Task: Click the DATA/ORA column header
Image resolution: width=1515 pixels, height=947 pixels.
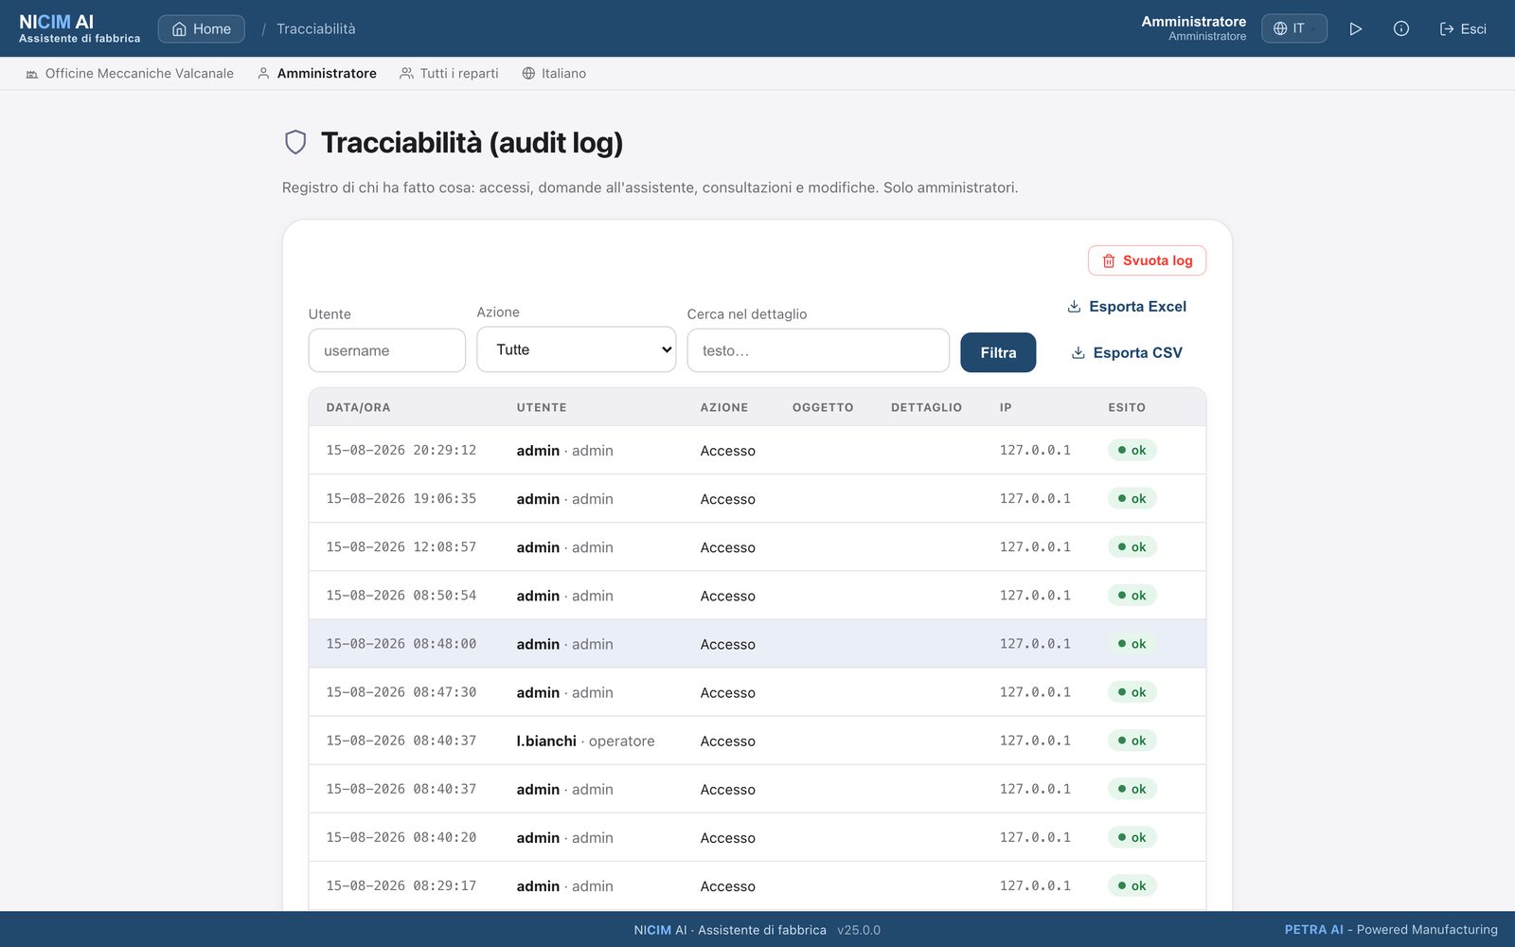Action: (358, 407)
